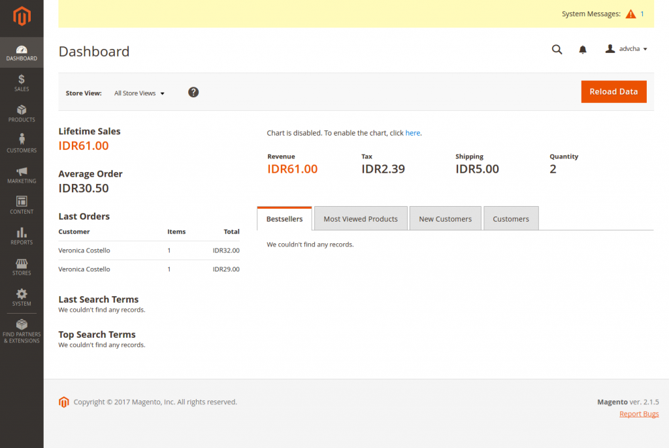Click the Store View help question icon

pyautogui.click(x=193, y=93)
